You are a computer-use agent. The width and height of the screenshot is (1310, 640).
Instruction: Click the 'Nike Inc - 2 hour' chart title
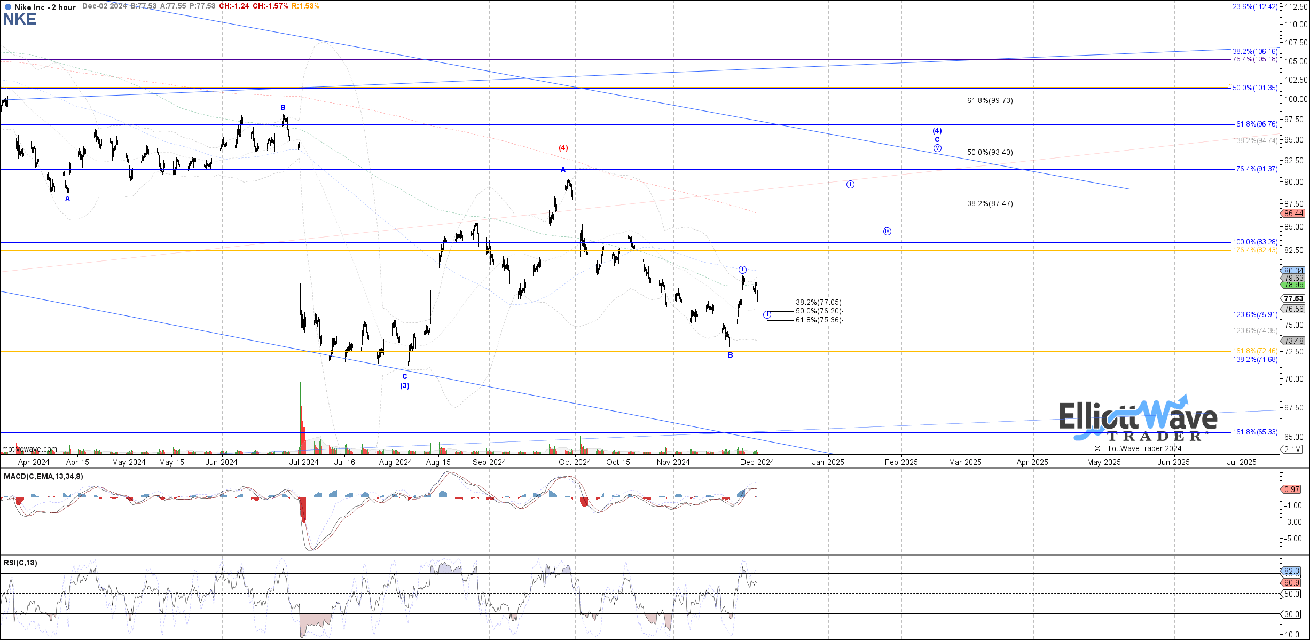pyautogui.click(x=45, y=8)
